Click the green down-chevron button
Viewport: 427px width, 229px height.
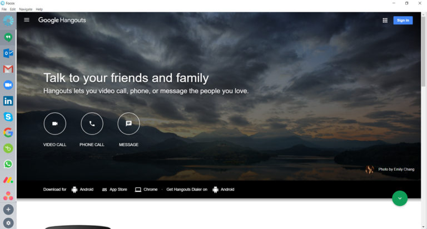(400, 198)
